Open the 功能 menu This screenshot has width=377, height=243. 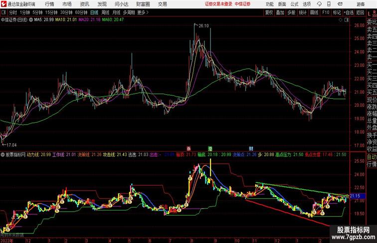coord(269,4)
